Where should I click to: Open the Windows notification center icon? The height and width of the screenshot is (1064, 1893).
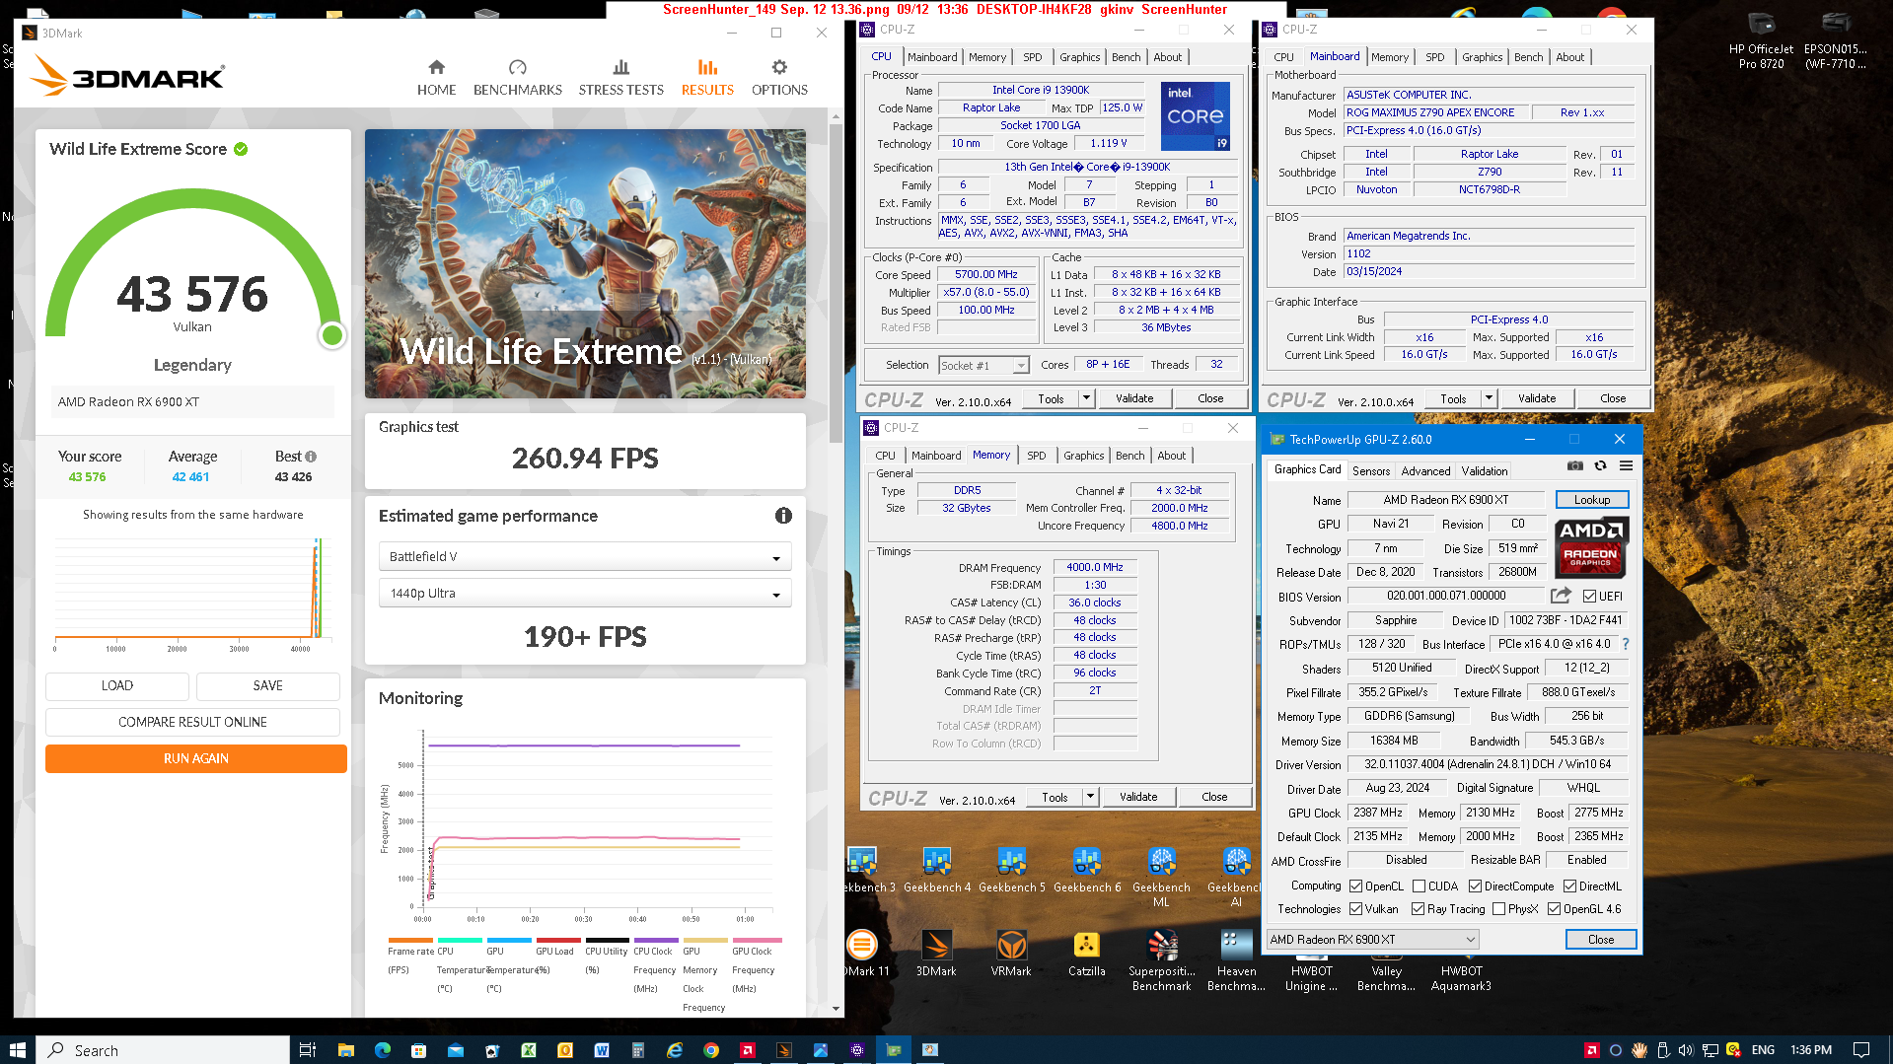(x=1860, y=1050)
